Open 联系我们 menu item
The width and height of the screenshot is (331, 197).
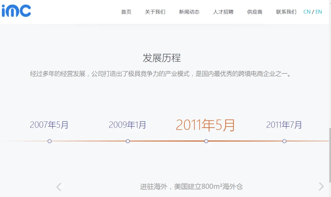[x=286, y=12]
